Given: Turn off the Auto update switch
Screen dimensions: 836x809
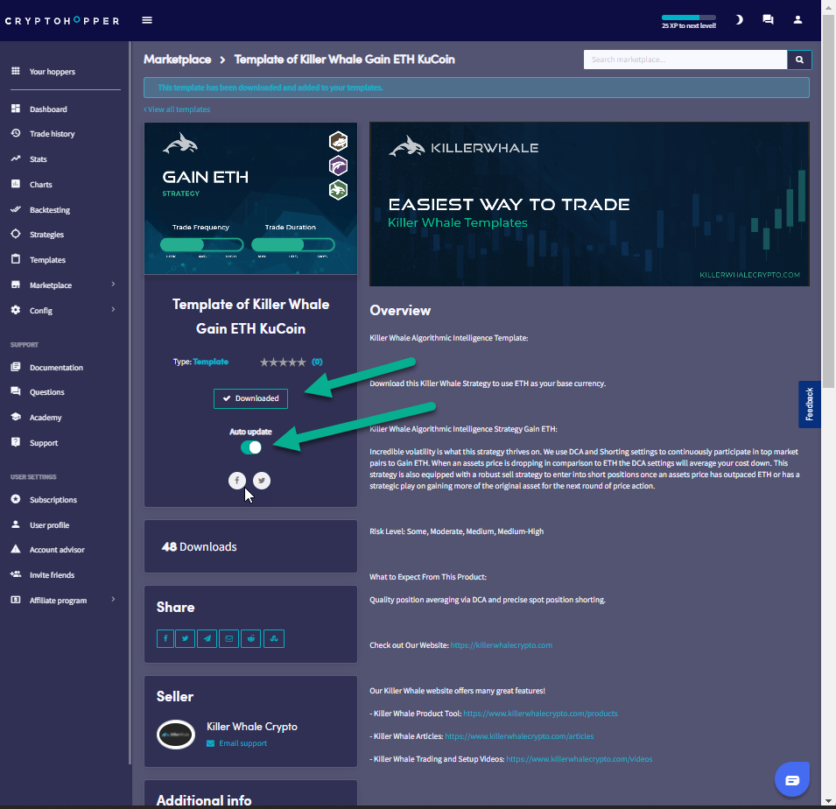Looking at the screenshot, I should 251,447.
